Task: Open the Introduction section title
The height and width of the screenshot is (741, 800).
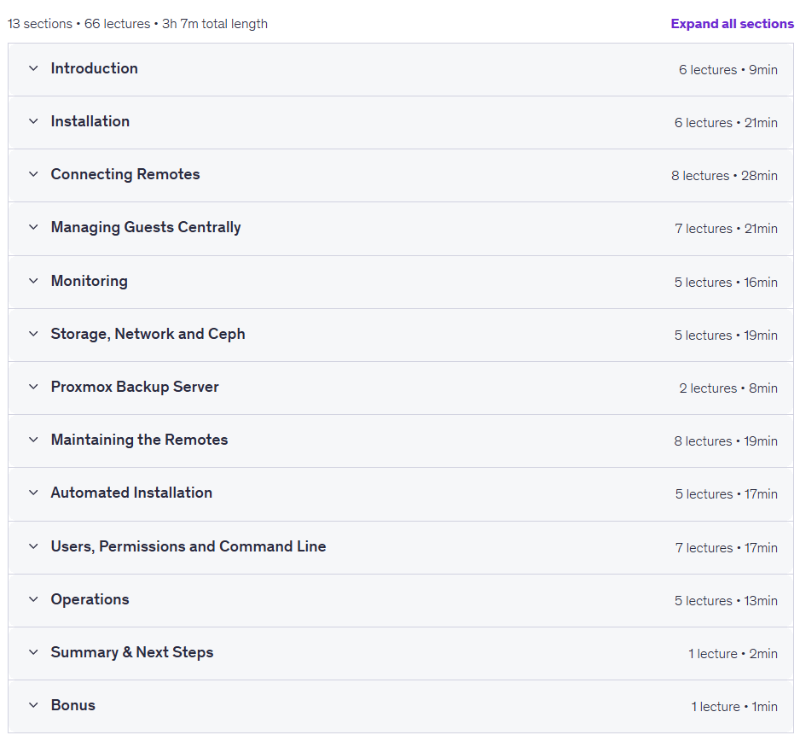Action: [95, 68]
